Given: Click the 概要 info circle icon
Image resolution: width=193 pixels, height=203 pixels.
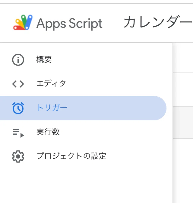Looking at the screenshot, I should (18, 60).
